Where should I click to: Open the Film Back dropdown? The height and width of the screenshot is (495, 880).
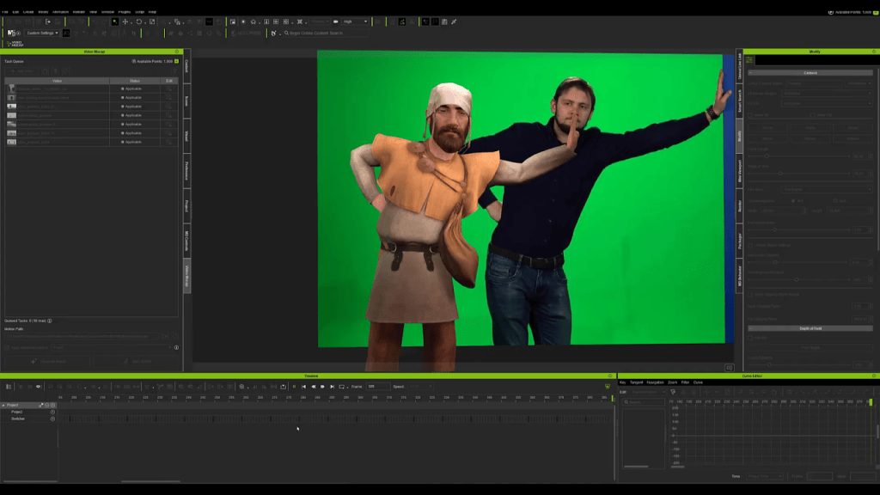point(828,190)
